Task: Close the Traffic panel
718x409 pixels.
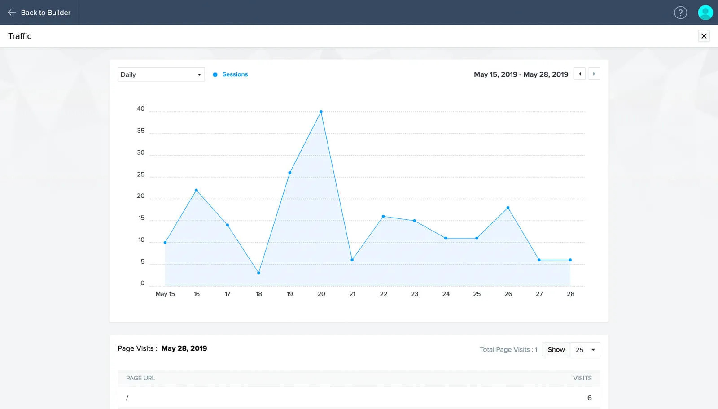Action: 704,36
